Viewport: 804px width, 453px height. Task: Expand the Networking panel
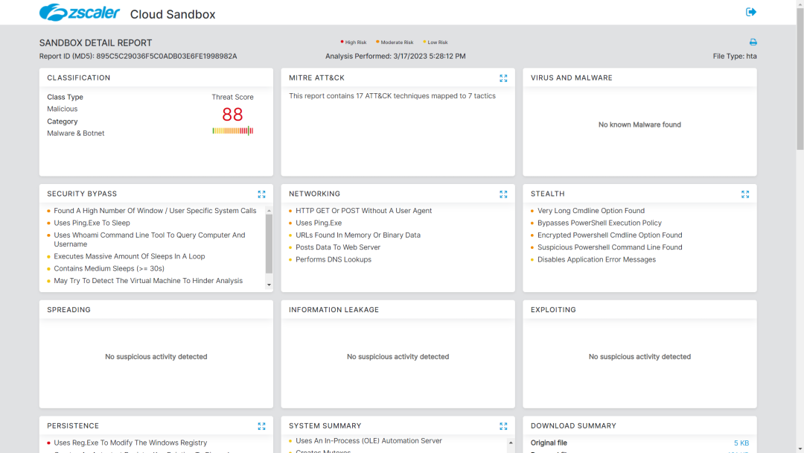click(x=503, y=194)
